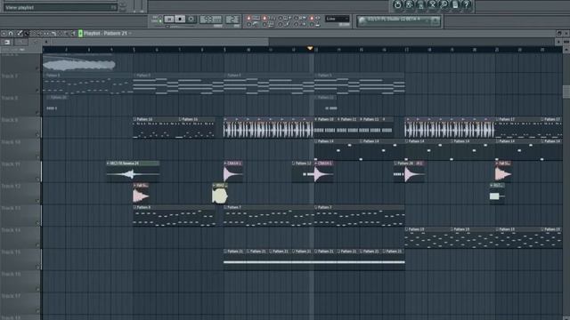Open the Pattern 8 clip menu
Image resolution: width=570 pixels, height=320 pixels.
(x=134, y=207)
